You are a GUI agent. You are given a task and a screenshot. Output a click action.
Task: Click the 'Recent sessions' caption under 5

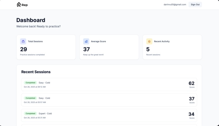[x=153, y=55]
